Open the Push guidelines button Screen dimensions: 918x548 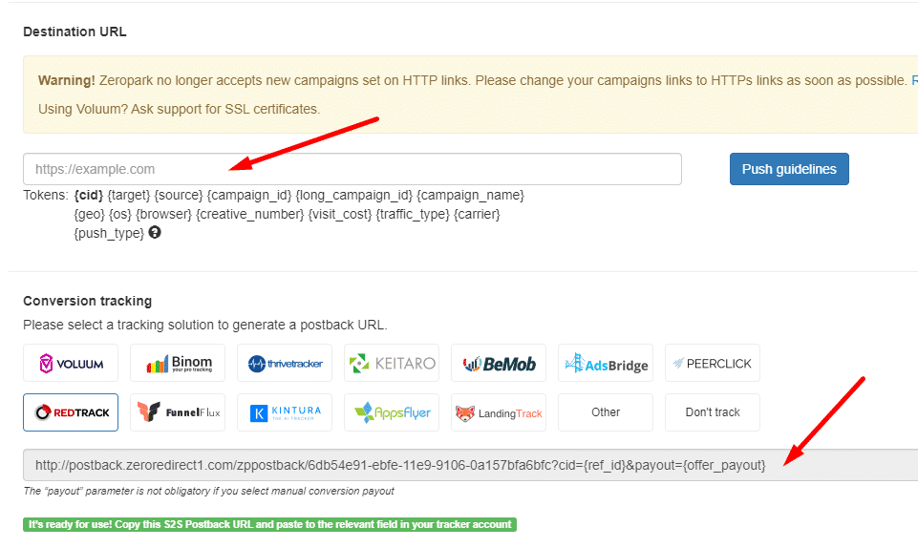point(788,169)
